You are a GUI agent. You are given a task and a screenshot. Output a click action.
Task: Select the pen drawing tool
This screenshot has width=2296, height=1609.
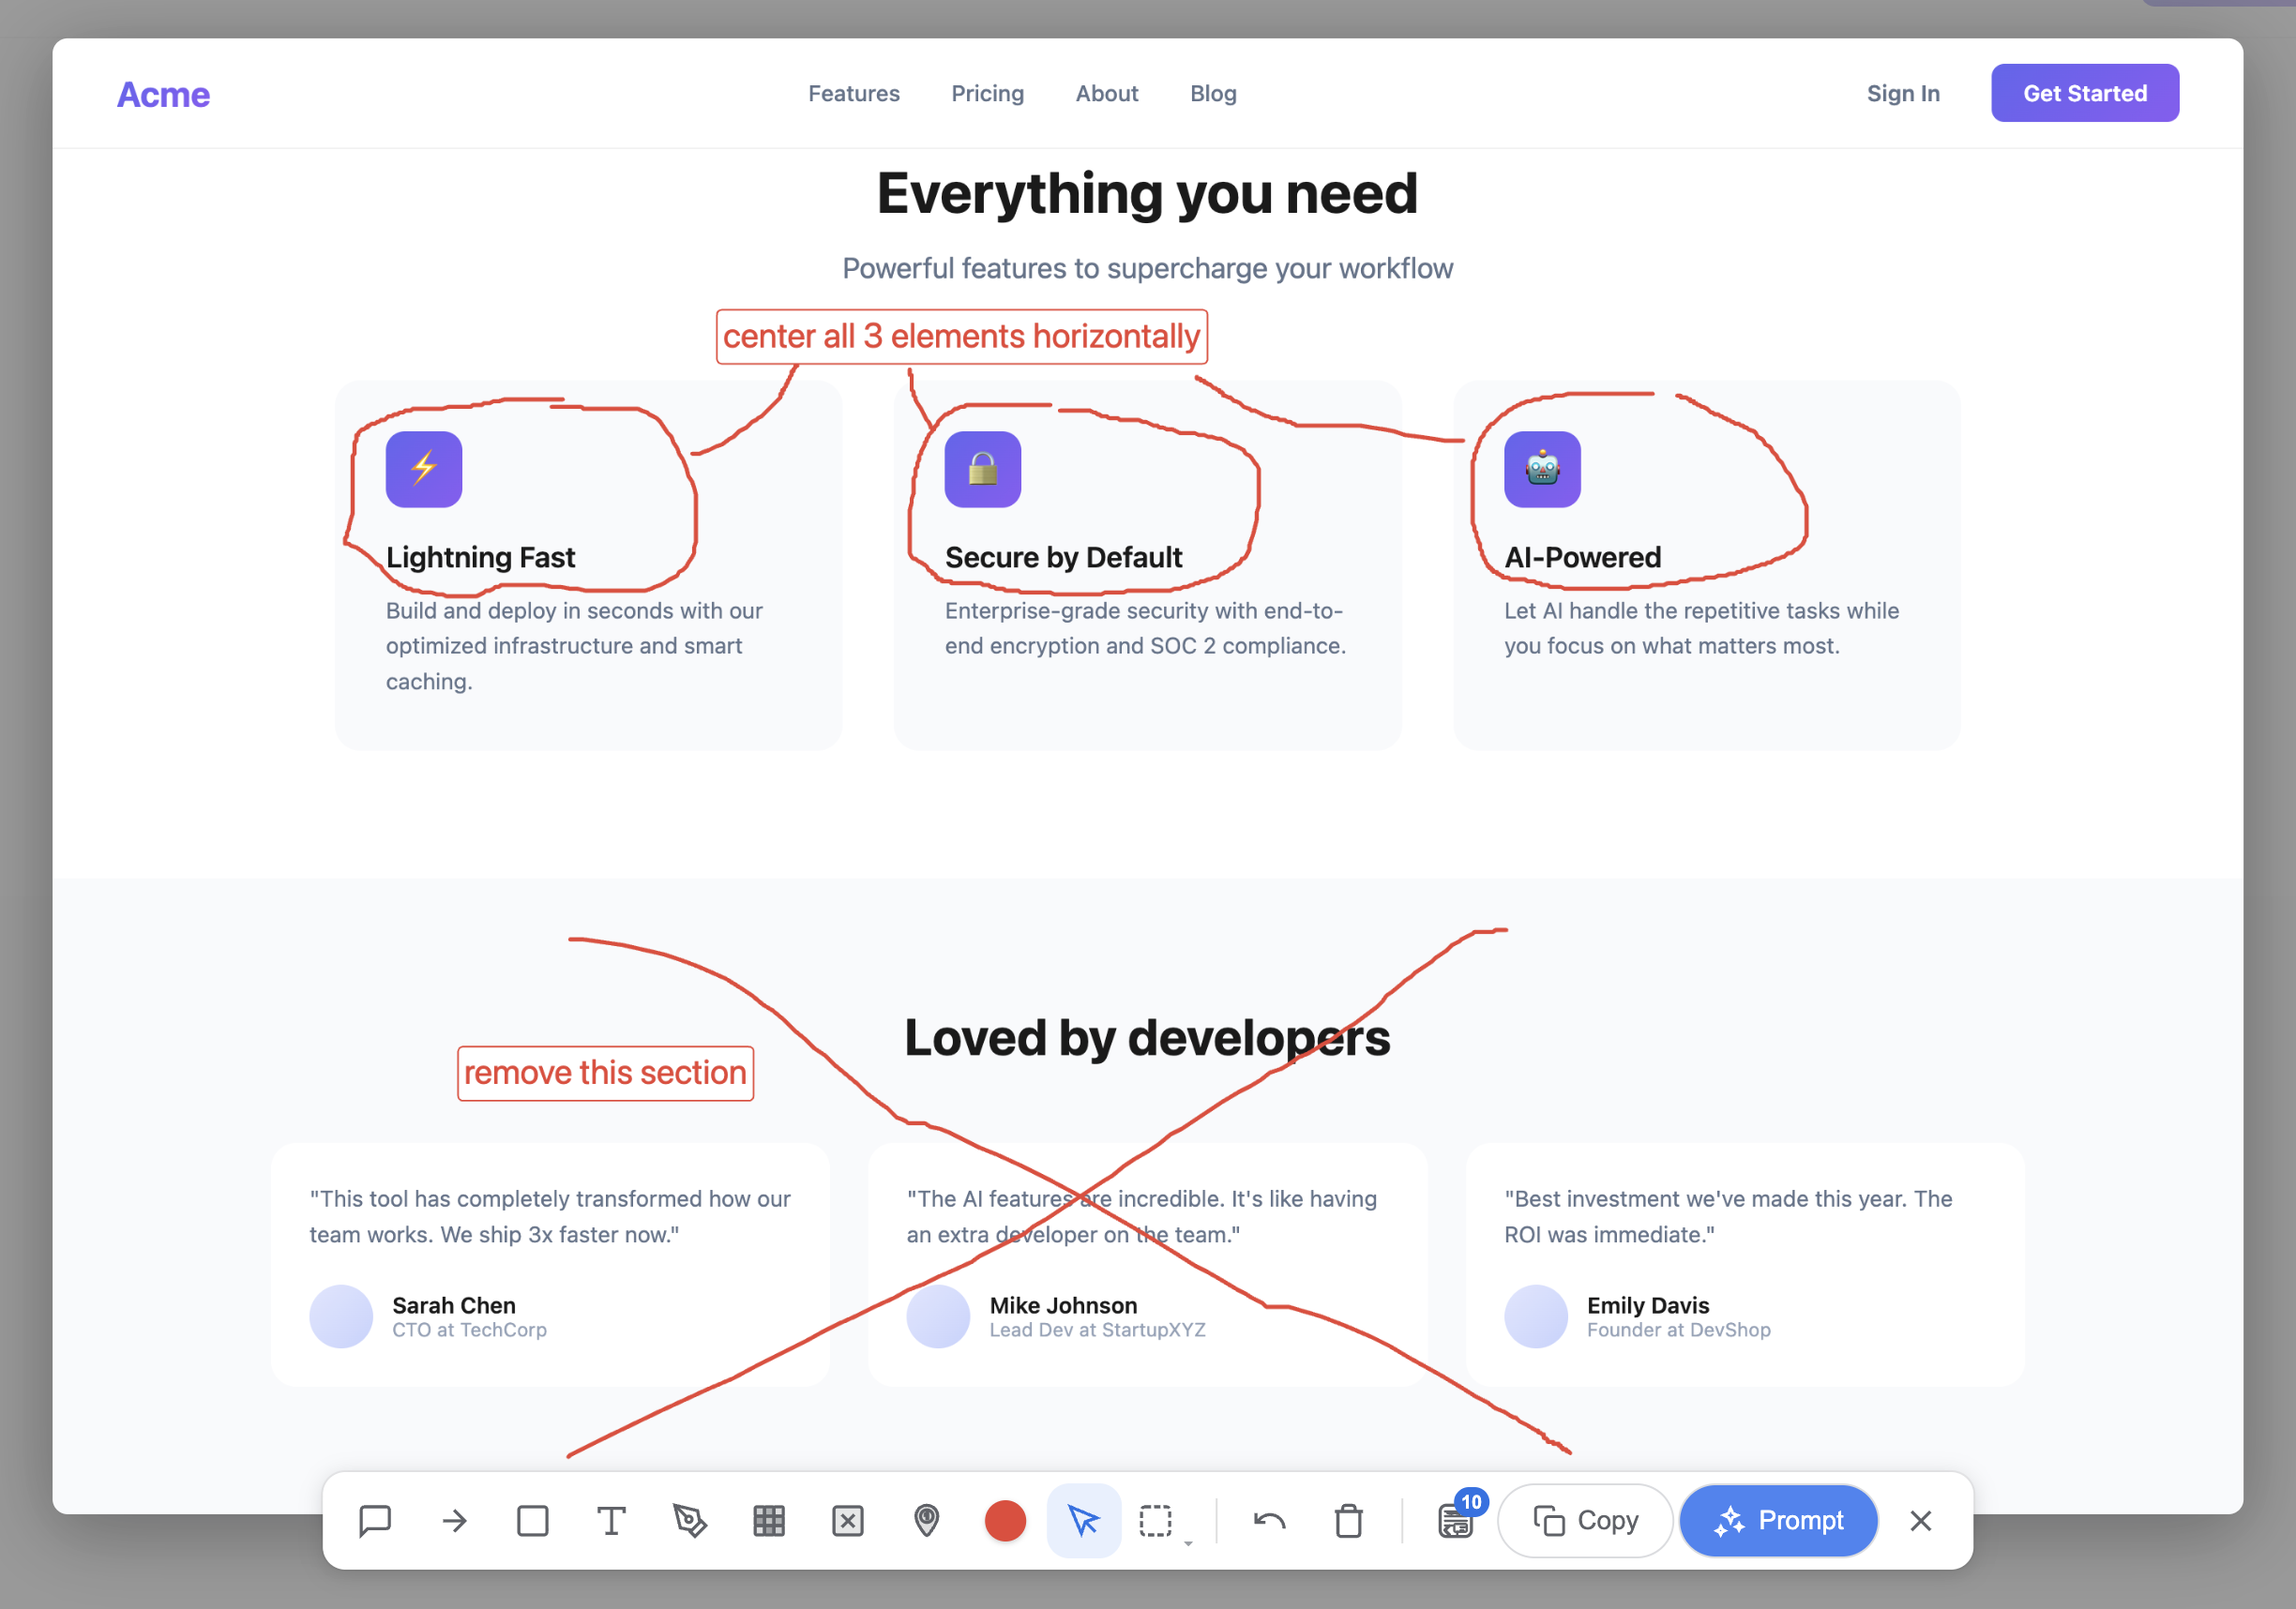coord(690,1521)
